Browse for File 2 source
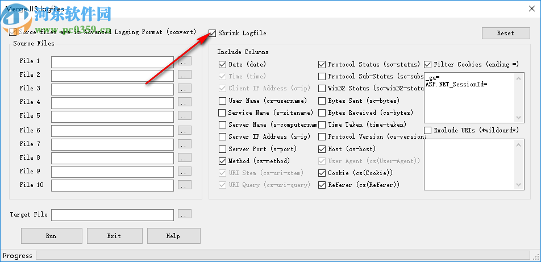This screenshot has height=262, width=541. (185, 74)
